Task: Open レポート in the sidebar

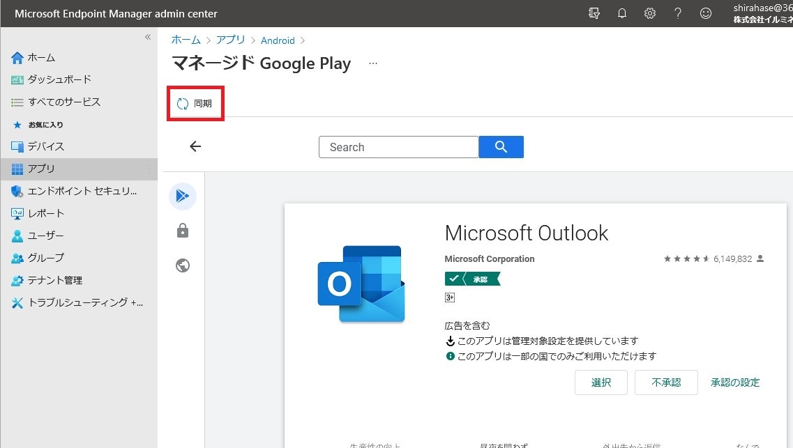Action: pos(79,213)
